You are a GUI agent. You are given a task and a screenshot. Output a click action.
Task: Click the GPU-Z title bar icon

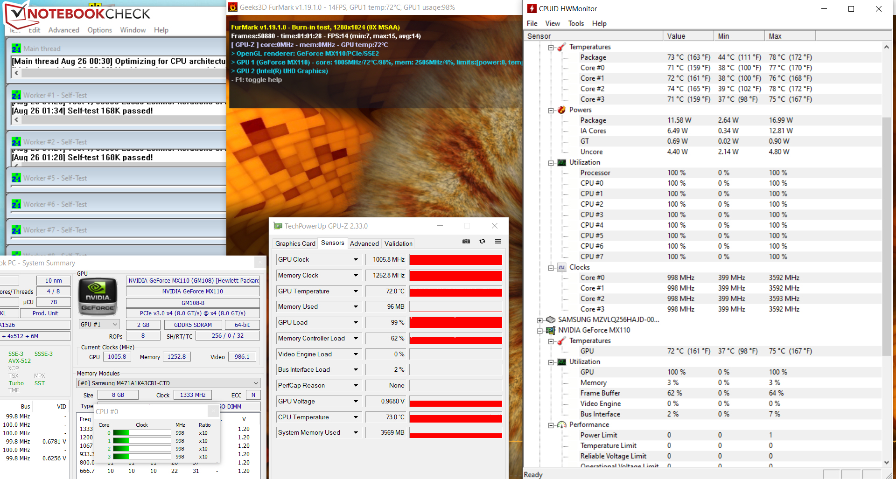pos(278,226)
